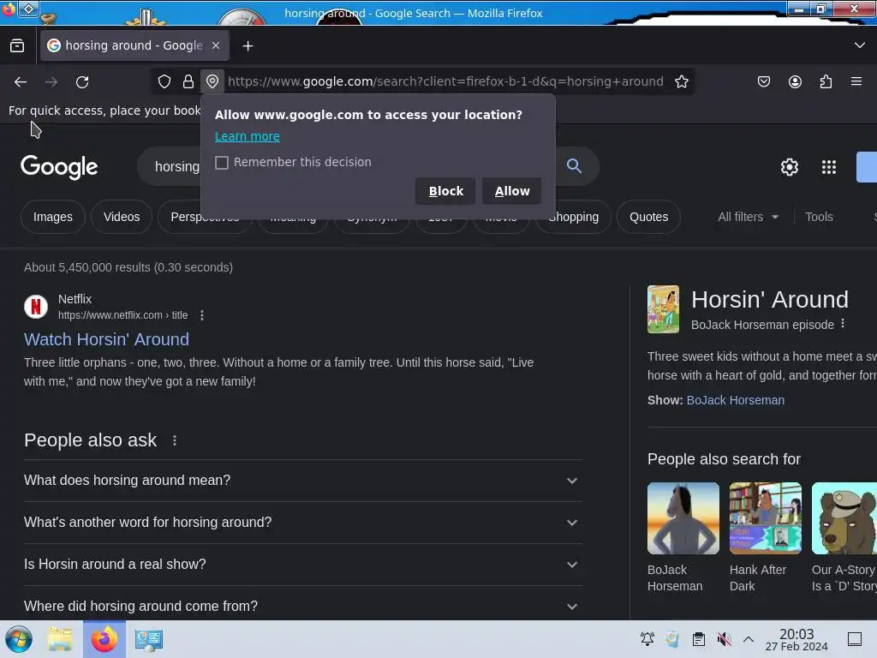The image size is (877, 658).
Task: Open Watch Horsin' Around link
Action: tap(106, 339)
